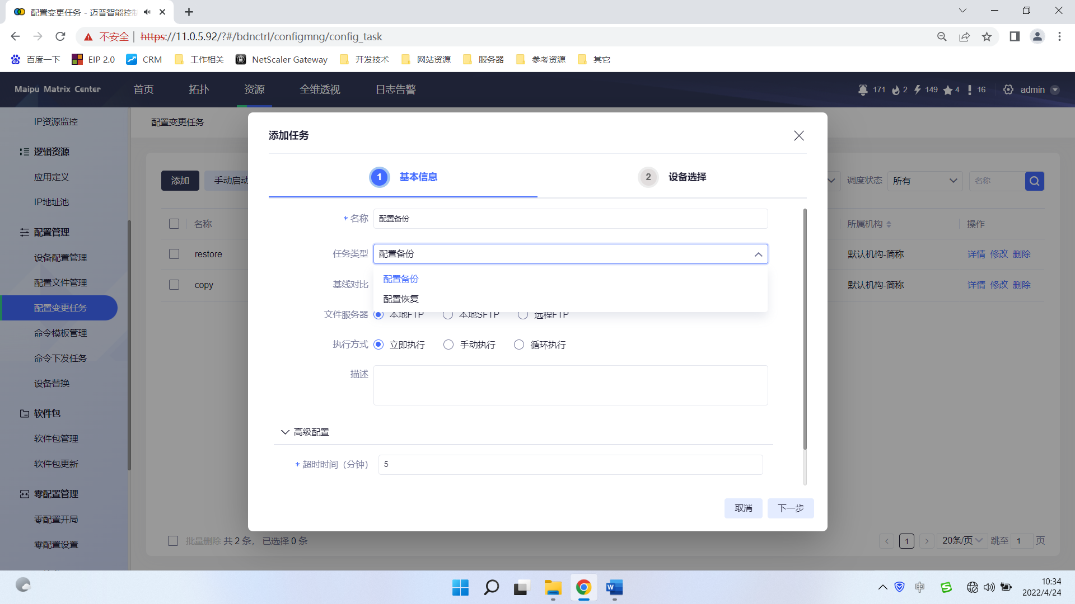Image resolution: width=1075 pixels, height=604 pixels.
Task: Open the alarm bell notifications icon
Action: (863, 90)
